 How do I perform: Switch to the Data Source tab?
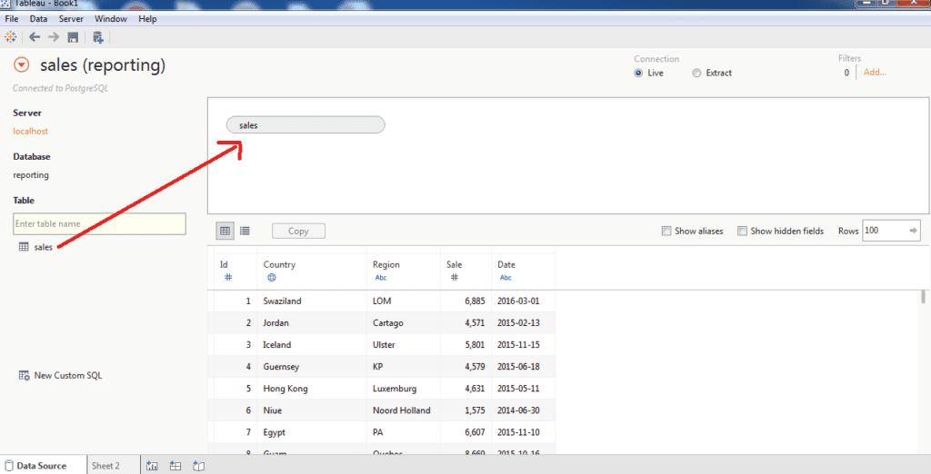pyautogui.click(x=44, y=466)
